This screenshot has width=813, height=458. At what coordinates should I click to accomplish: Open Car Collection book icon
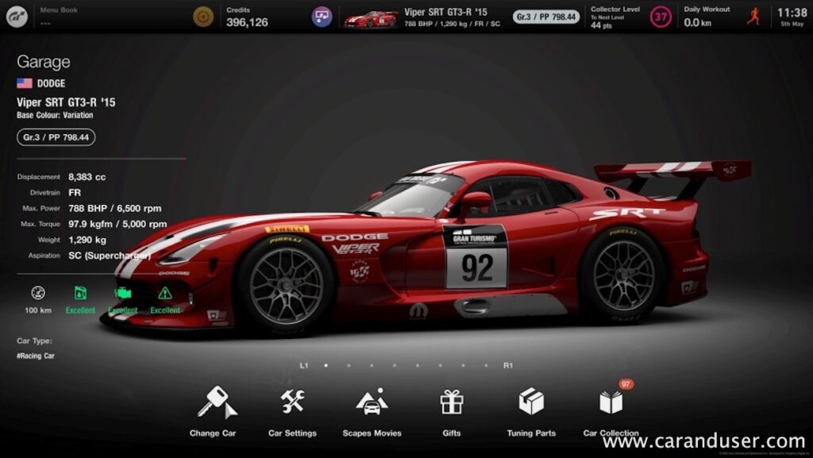point(611,402)
